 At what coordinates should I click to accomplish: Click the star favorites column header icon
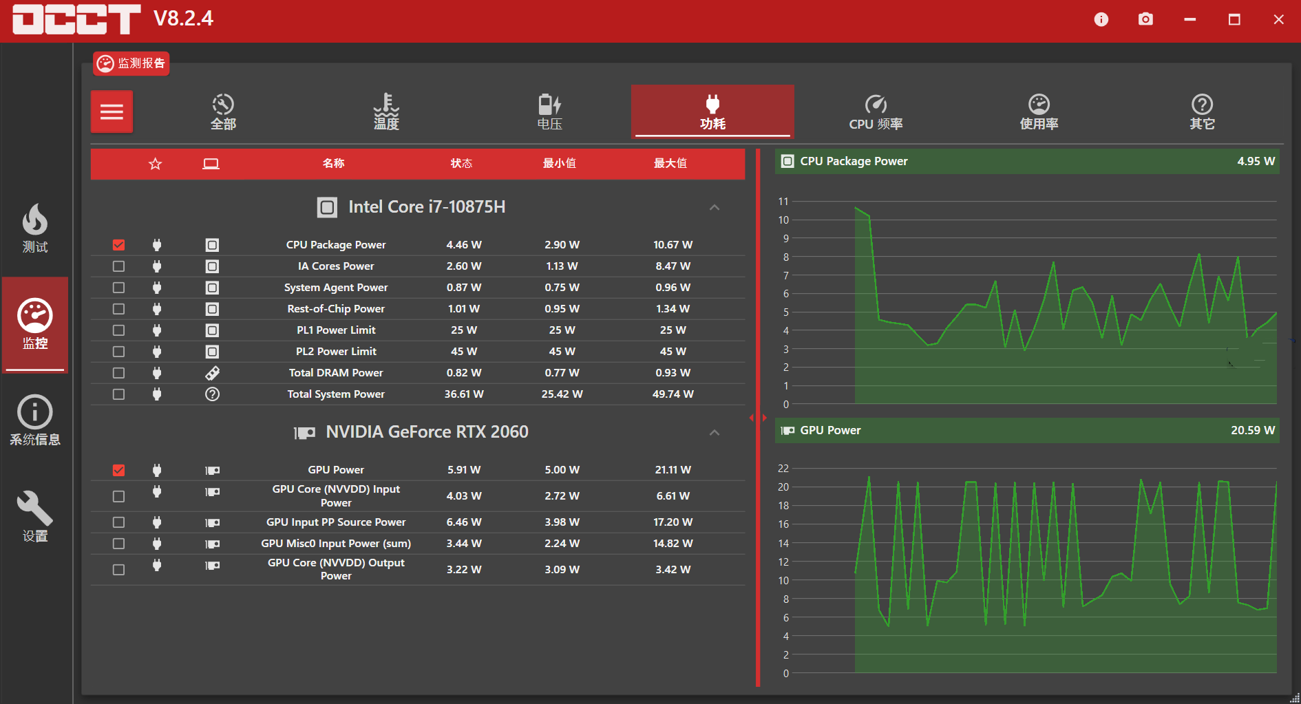tap(156, 164)
